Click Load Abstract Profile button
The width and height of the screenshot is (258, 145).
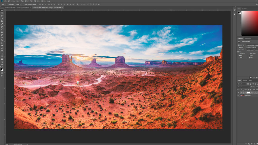point(252,47)
